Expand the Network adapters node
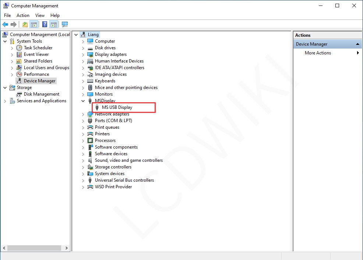 [83, 114]
